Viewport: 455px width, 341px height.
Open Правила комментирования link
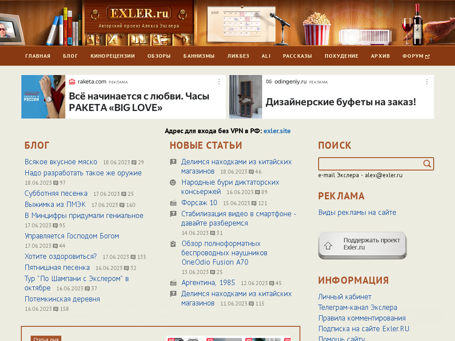point(362,318)
